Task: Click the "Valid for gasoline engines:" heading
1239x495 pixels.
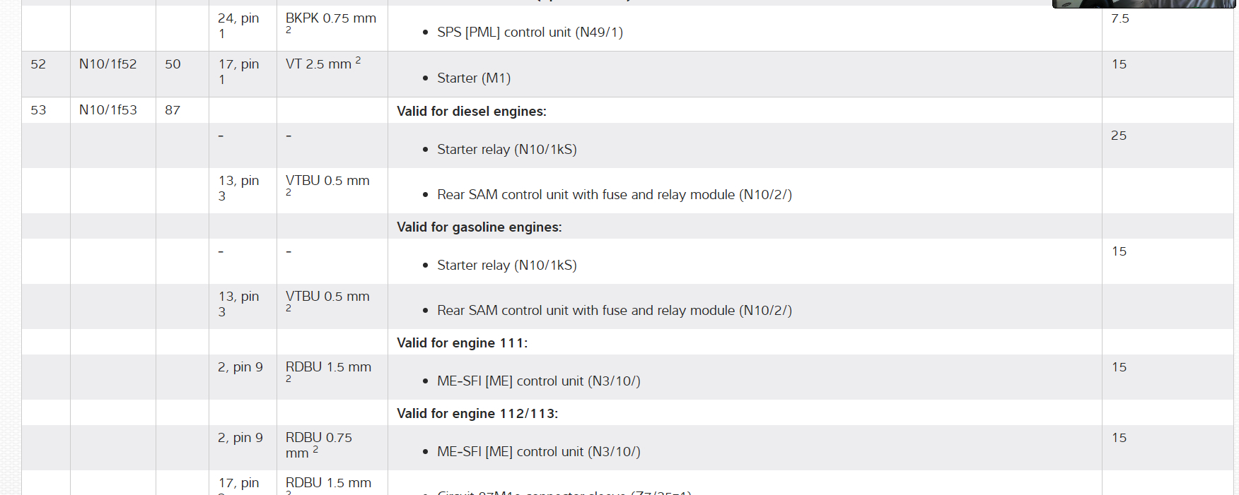Action: tap(479, 227)
